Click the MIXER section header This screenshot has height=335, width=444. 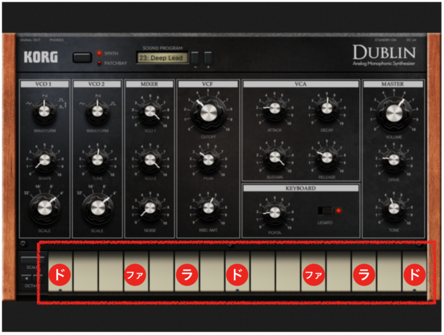coord(149,84)
